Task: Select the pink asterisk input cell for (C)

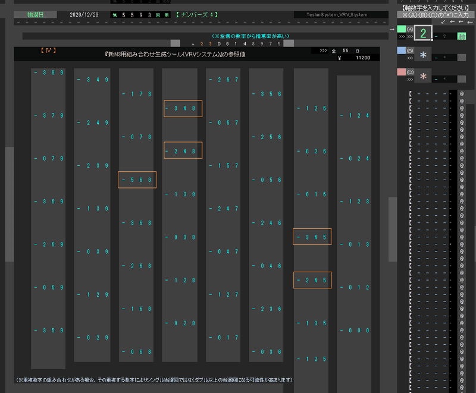Action: click(x=423, y=76)
